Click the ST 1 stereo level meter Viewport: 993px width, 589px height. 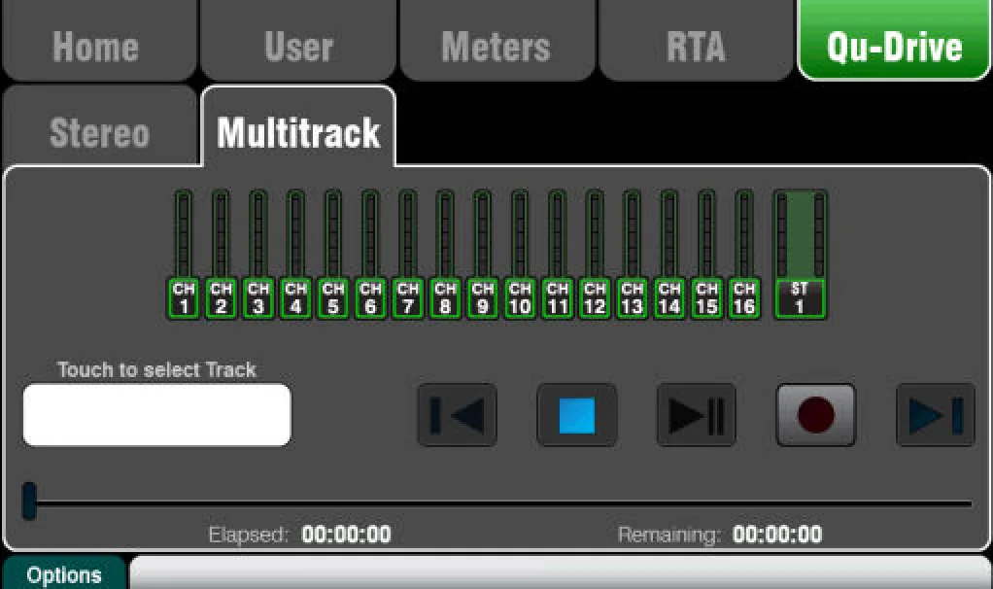[x=800, y=233]
